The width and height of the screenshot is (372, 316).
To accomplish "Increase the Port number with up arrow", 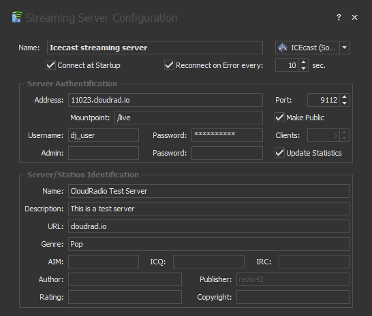I will (345, 96).
